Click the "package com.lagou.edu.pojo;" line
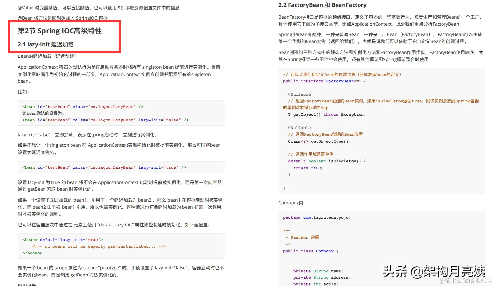 pyautogui.click(x=317, y=217)
